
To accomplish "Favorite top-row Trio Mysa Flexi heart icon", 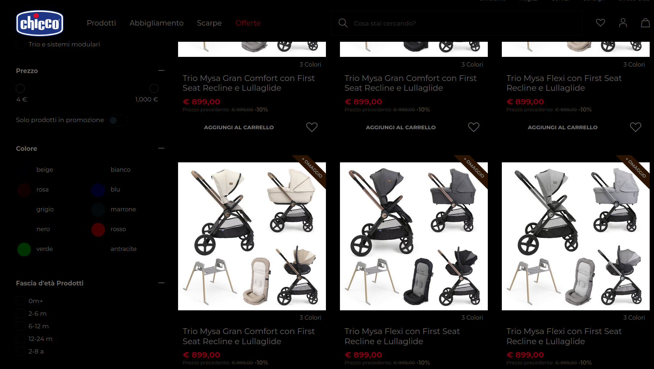I will click(636, 127).
